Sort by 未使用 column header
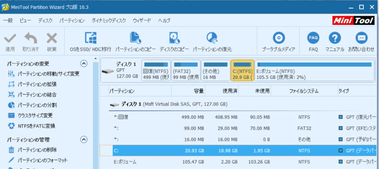379x169 pixels. pos(254,91)
